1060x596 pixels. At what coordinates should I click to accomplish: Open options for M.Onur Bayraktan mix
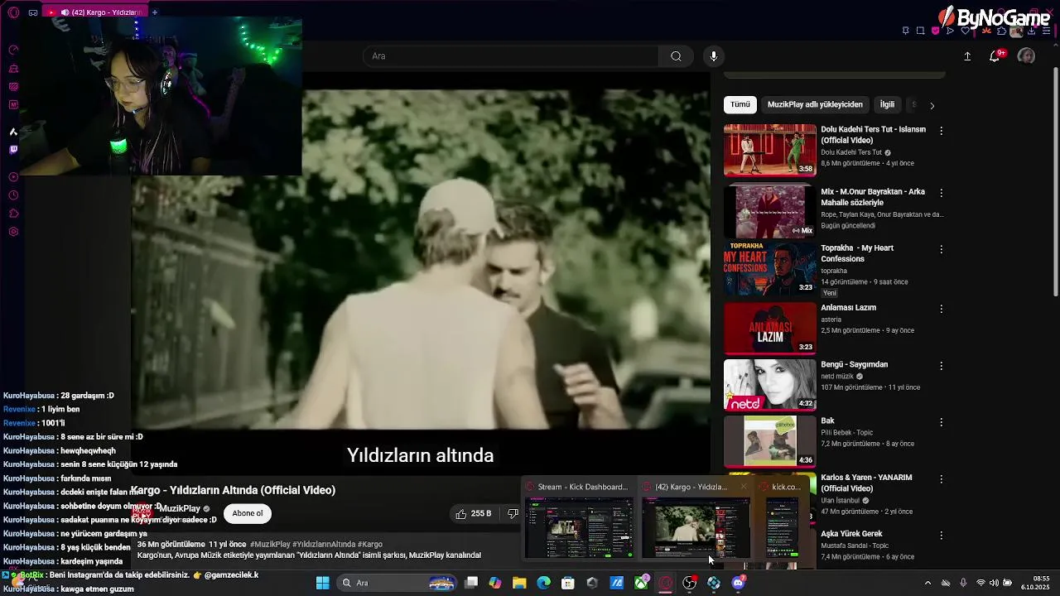pos(941,193)
